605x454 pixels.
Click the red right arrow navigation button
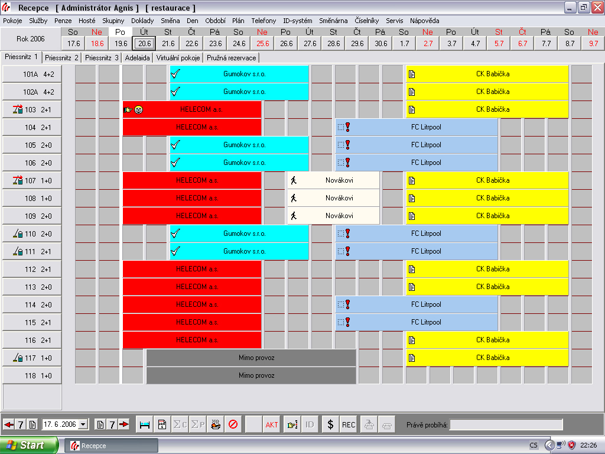(123, 424)
